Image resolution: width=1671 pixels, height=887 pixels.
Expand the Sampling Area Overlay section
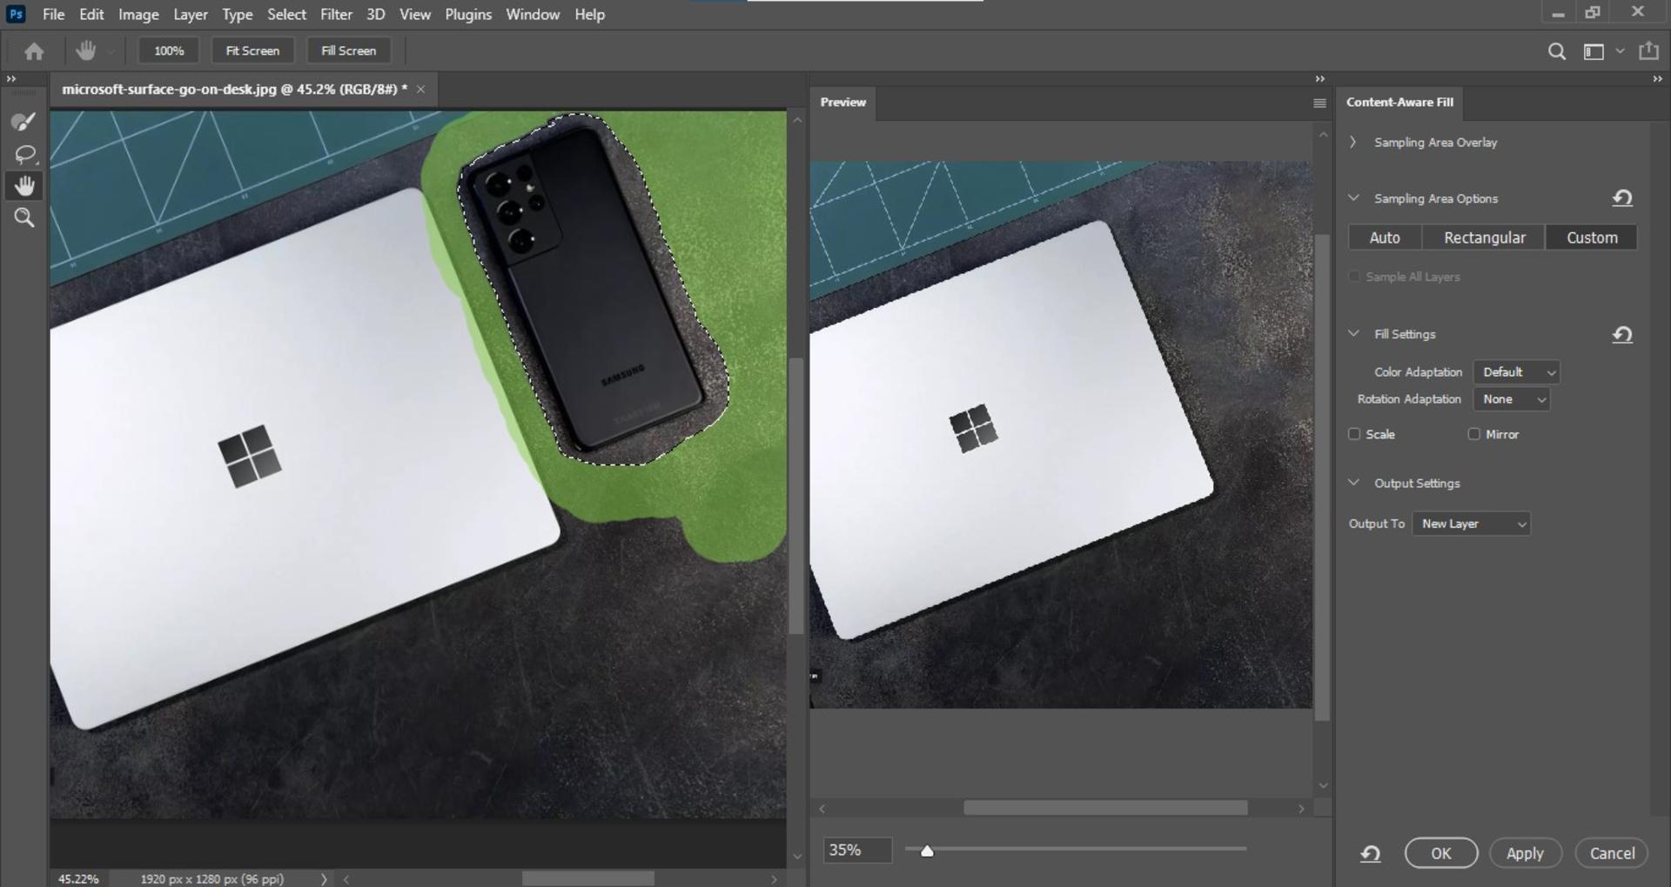[x=1353, y=142]
